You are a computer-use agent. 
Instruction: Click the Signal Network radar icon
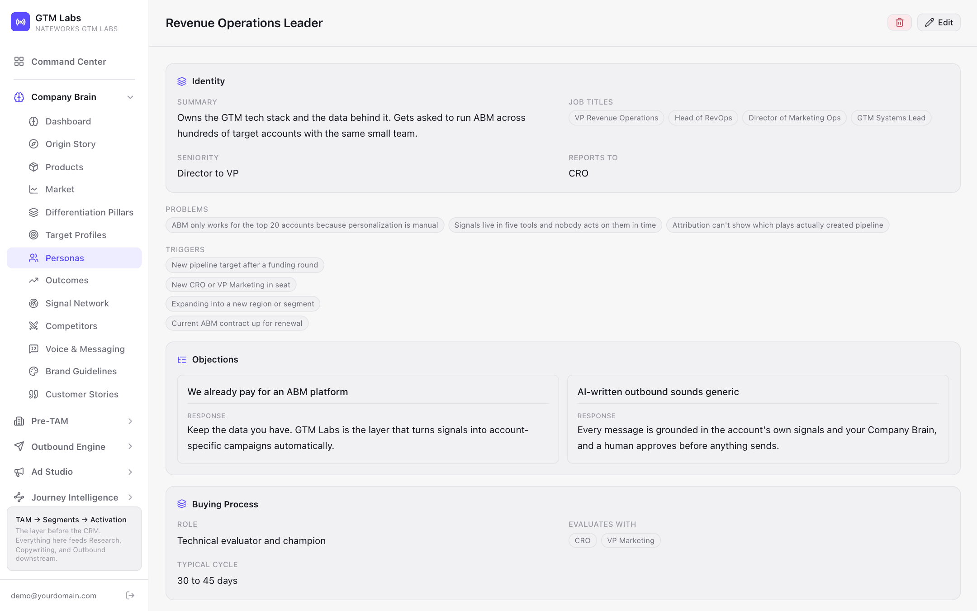(33, 303)
